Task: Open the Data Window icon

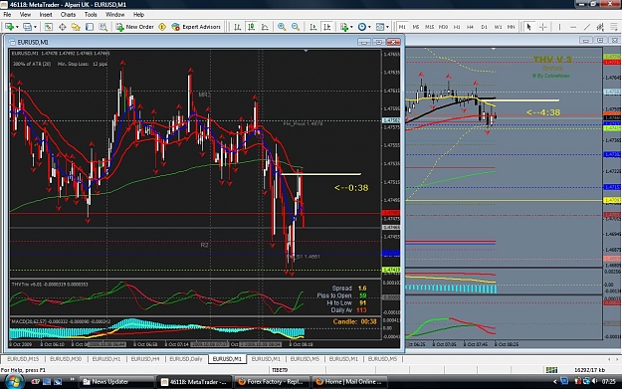Action: (62, 27)
